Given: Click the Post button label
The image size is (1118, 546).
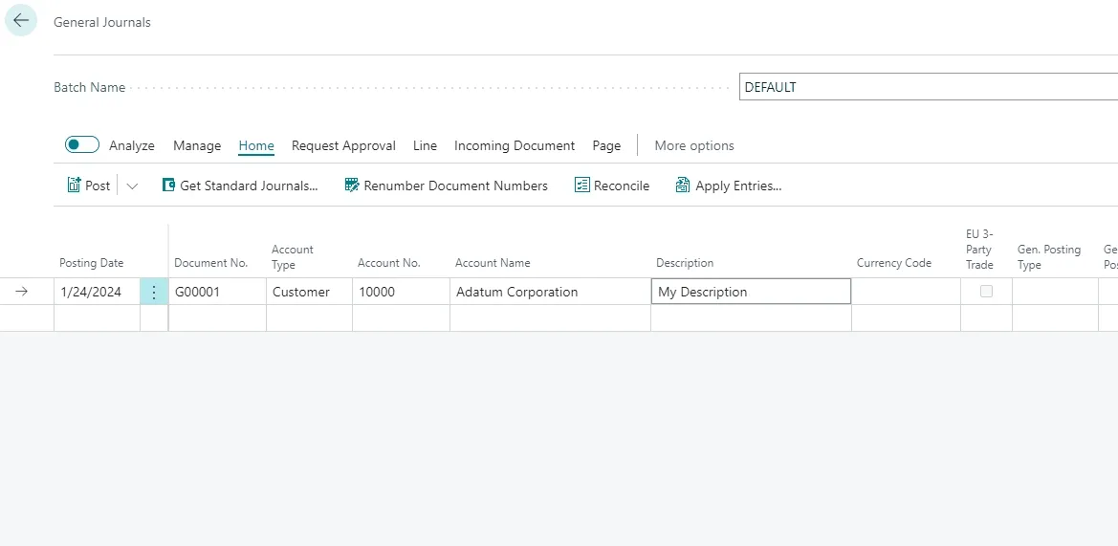Looking at the screenshot, I should [x=98, y=186].
